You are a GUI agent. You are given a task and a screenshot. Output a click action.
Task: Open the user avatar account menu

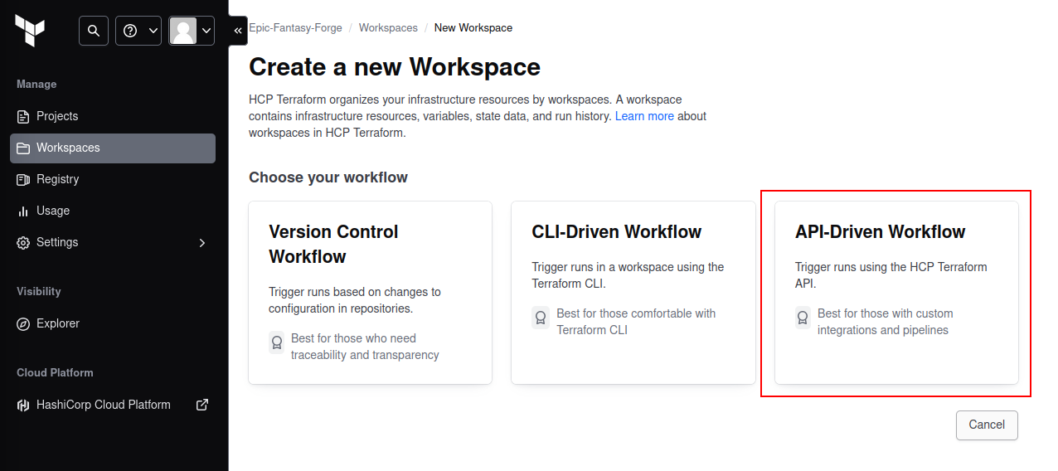coord(192,31)
